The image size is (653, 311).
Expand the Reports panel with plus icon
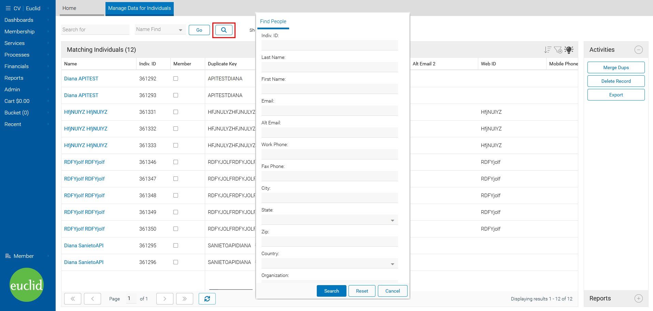pyautogui.click(x=638, y=298)
